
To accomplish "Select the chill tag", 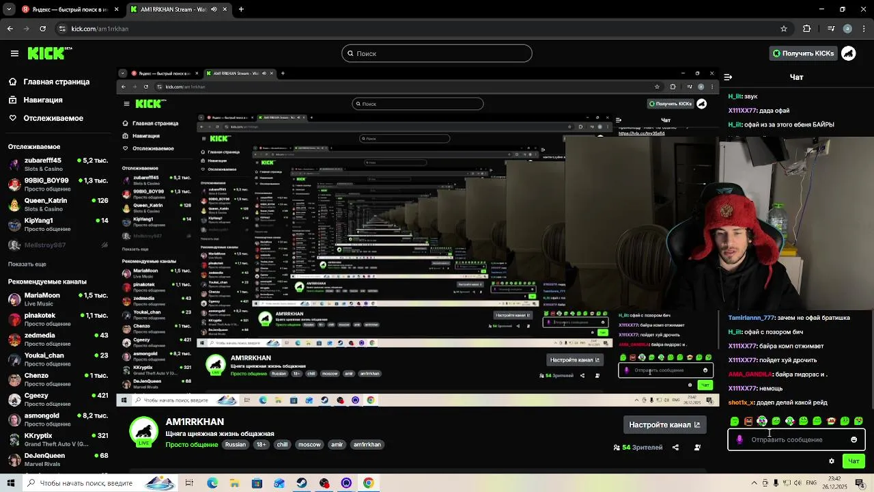I will pyautogui.click(x=282, y=445).
